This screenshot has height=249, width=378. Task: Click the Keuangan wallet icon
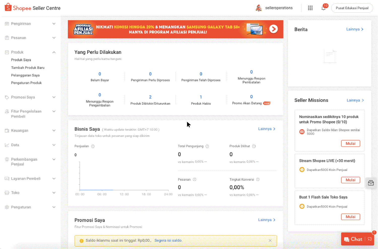[6, 130]
